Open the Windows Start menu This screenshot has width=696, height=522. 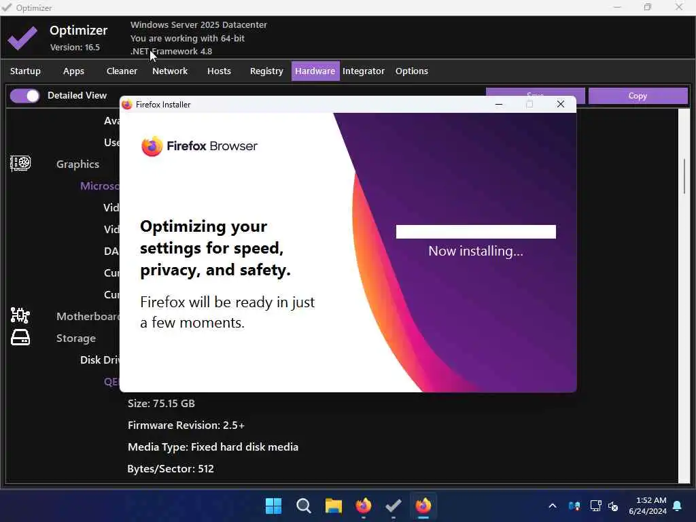pyautogui.click(x=273, y=506)
